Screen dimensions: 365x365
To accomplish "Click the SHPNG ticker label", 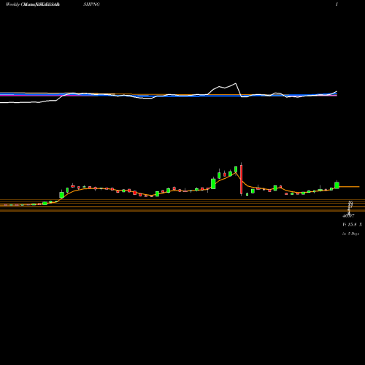I will 91,4.
